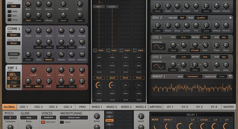Click the LFO 1 sine waveform display
Screen dimensions: 238x129
pos(159,46)
